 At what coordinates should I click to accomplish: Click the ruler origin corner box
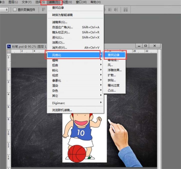[x=9, y=51]
